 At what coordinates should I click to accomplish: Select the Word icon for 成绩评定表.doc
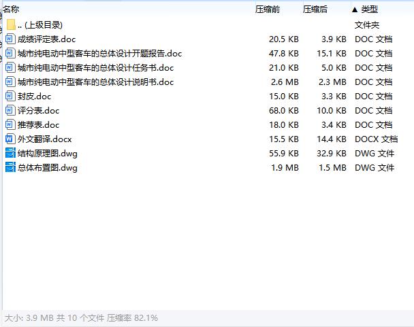[x=10, y=39]
